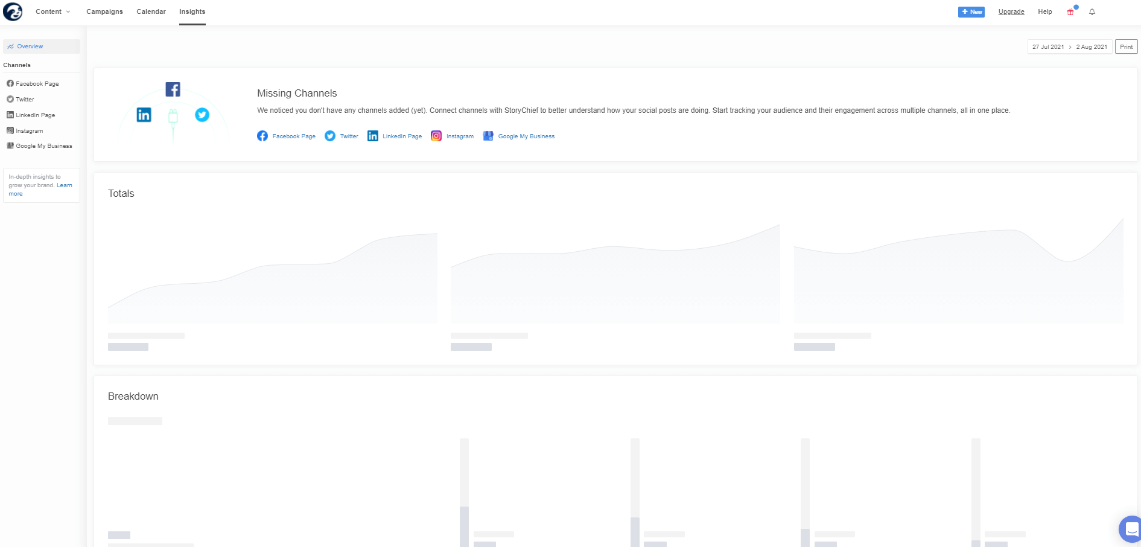Viewport: 1141px width, 547px height.
Task: Click the StoryChief logo icon
Action: pos(13,11)
